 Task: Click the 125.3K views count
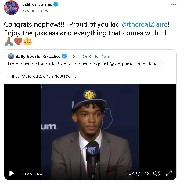32,174
